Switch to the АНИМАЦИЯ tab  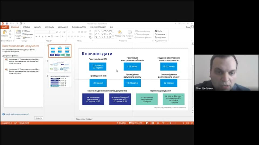pos(63,27)
